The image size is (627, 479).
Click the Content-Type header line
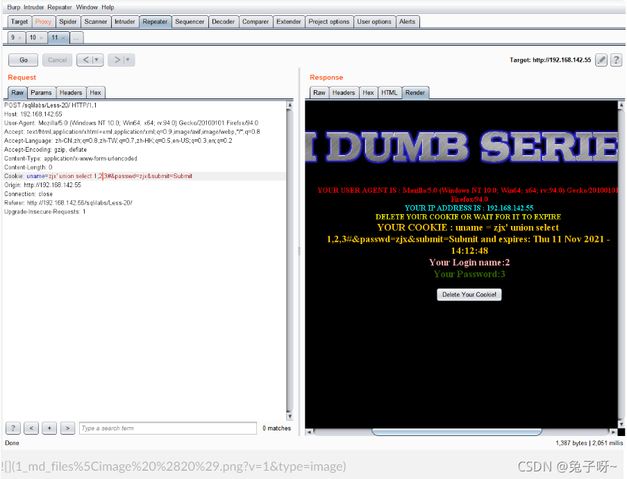70,159
